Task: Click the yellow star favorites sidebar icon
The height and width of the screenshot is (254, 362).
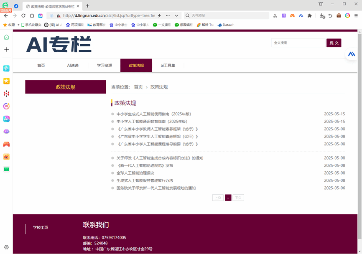Action: [6, 81]
